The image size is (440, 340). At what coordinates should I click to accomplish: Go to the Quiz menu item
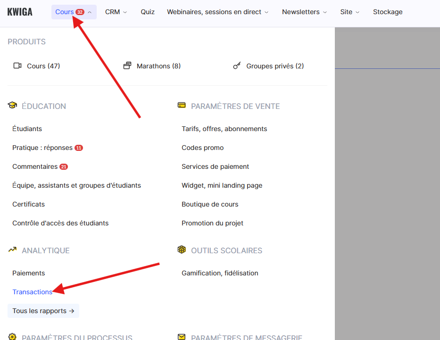click(148, 12)
